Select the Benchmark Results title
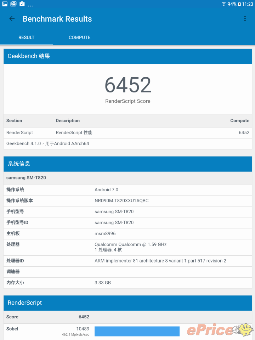The image size is (255, 340). (57, 19)
